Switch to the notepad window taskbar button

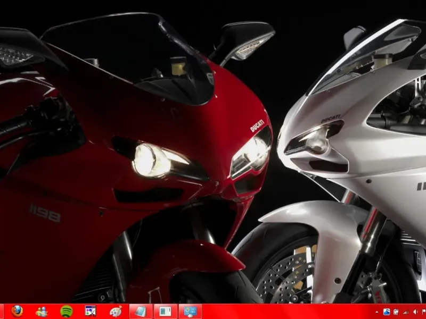[141, 311]
